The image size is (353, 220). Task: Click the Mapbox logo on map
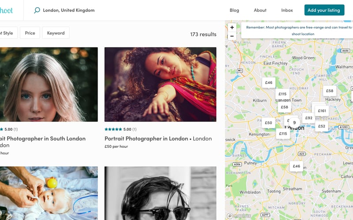click(x=238, y=216)
